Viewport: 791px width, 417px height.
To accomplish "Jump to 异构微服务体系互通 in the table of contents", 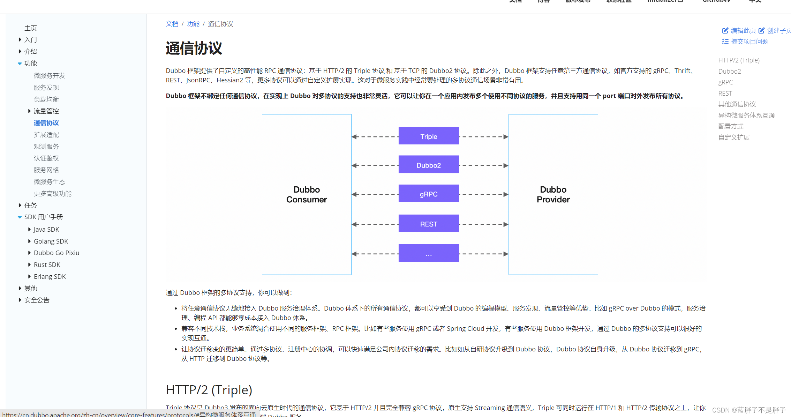I will 746,116.
